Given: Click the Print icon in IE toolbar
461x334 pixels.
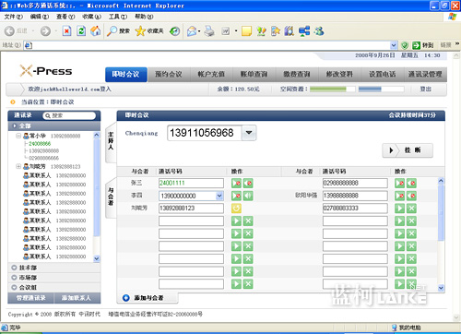Looking at the screenshot, I should pos(209,30).
